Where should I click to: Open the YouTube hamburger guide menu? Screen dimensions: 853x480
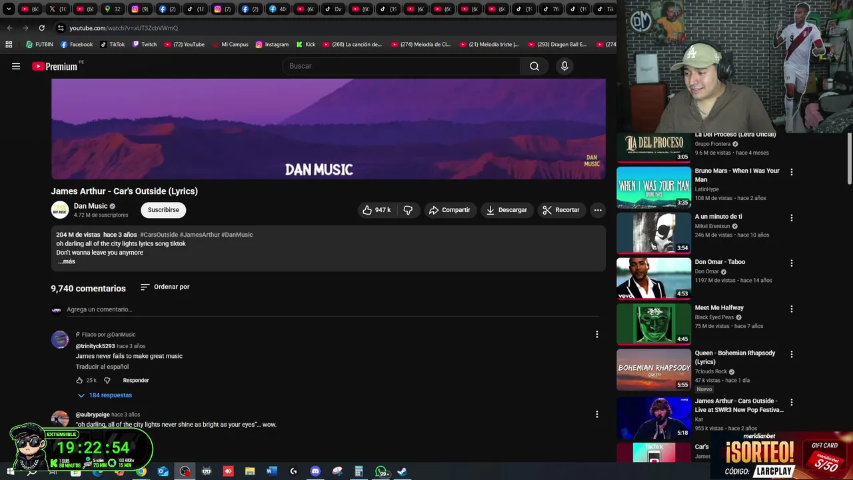(16, 66)
